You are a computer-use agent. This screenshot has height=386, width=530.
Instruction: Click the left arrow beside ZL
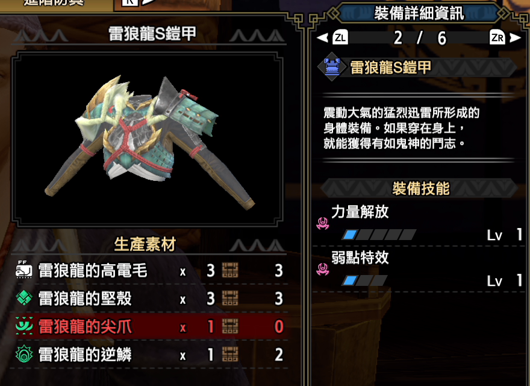tap(323, 37)
